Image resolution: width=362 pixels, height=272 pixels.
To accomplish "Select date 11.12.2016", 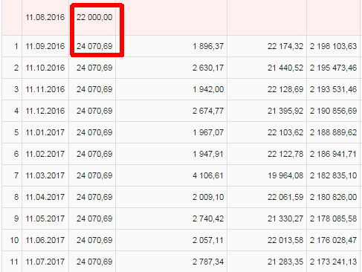I will click(x=45, y=111).
